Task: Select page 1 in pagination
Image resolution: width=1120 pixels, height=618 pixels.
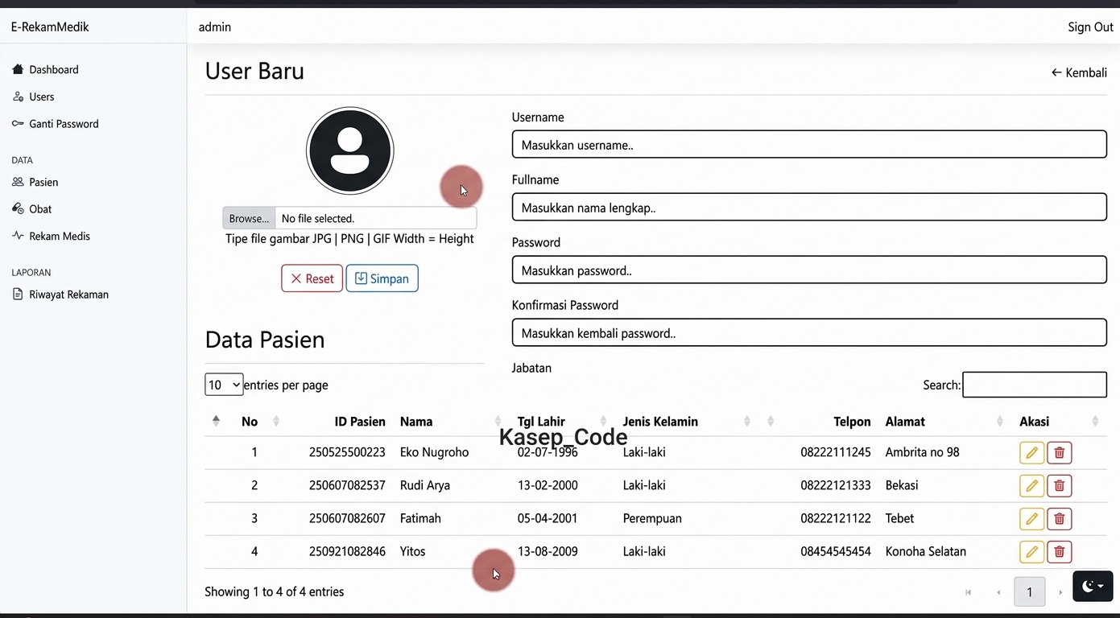Action: pyautogui.click(x=1029, y=592)
